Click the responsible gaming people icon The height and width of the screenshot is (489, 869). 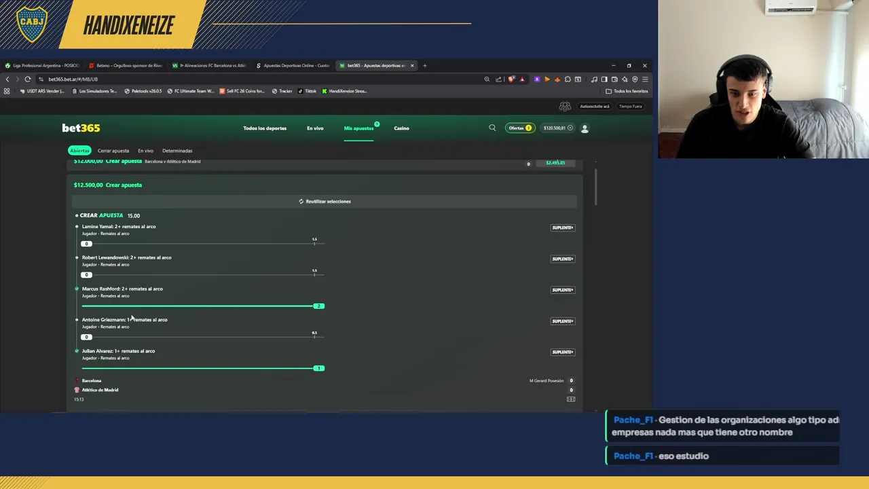click(565, 107)
